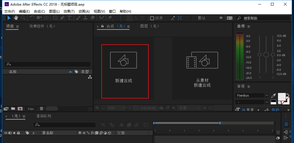Open the font size dropdown arrow

tap(258, 110)
